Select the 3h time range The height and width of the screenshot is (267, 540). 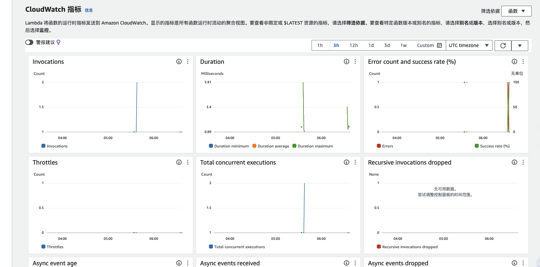pyautogui.click(x=336, y=45)
